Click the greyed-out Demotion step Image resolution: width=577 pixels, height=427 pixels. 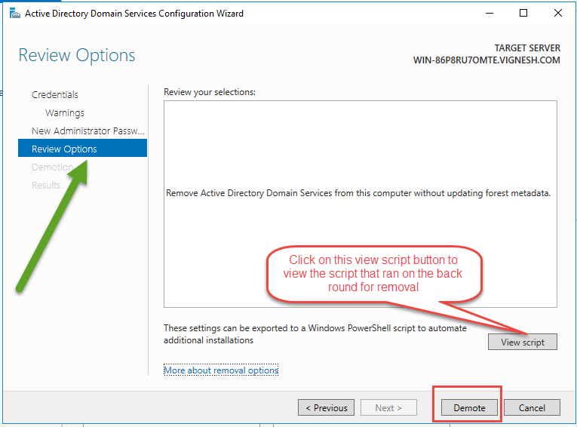(x=52, y=167)
